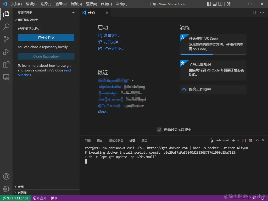Screen dimensions: 268x201
Task: Click progress bar under 开始使用 VS Code
Action: [x=213, y=54]
